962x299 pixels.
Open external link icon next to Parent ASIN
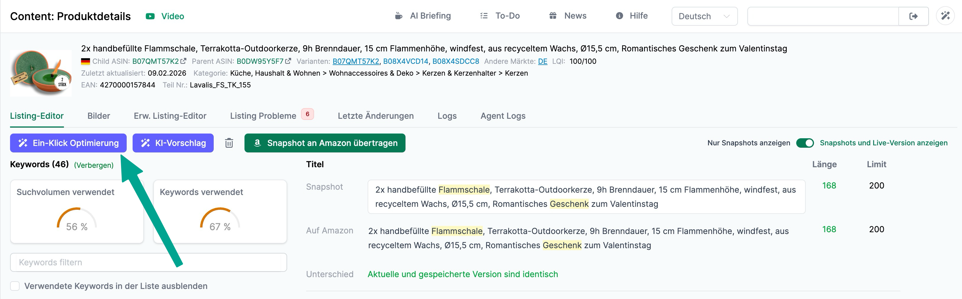[288, 61]
